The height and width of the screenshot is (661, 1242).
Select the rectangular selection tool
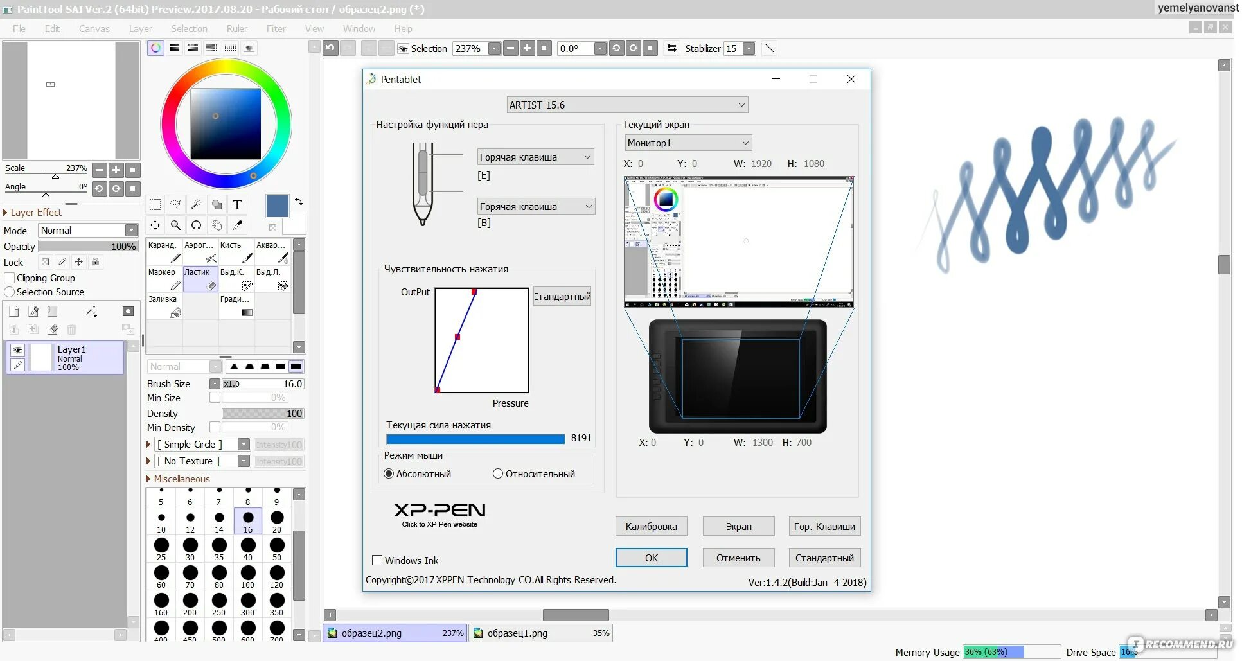coord(155,205)
